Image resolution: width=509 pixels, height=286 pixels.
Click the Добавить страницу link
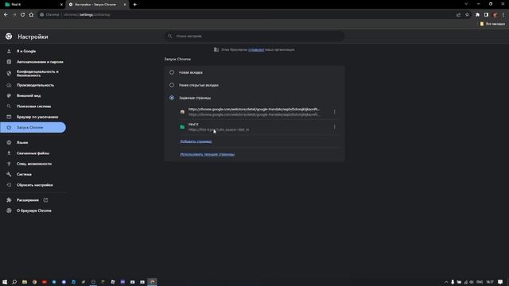click(196, 141)
